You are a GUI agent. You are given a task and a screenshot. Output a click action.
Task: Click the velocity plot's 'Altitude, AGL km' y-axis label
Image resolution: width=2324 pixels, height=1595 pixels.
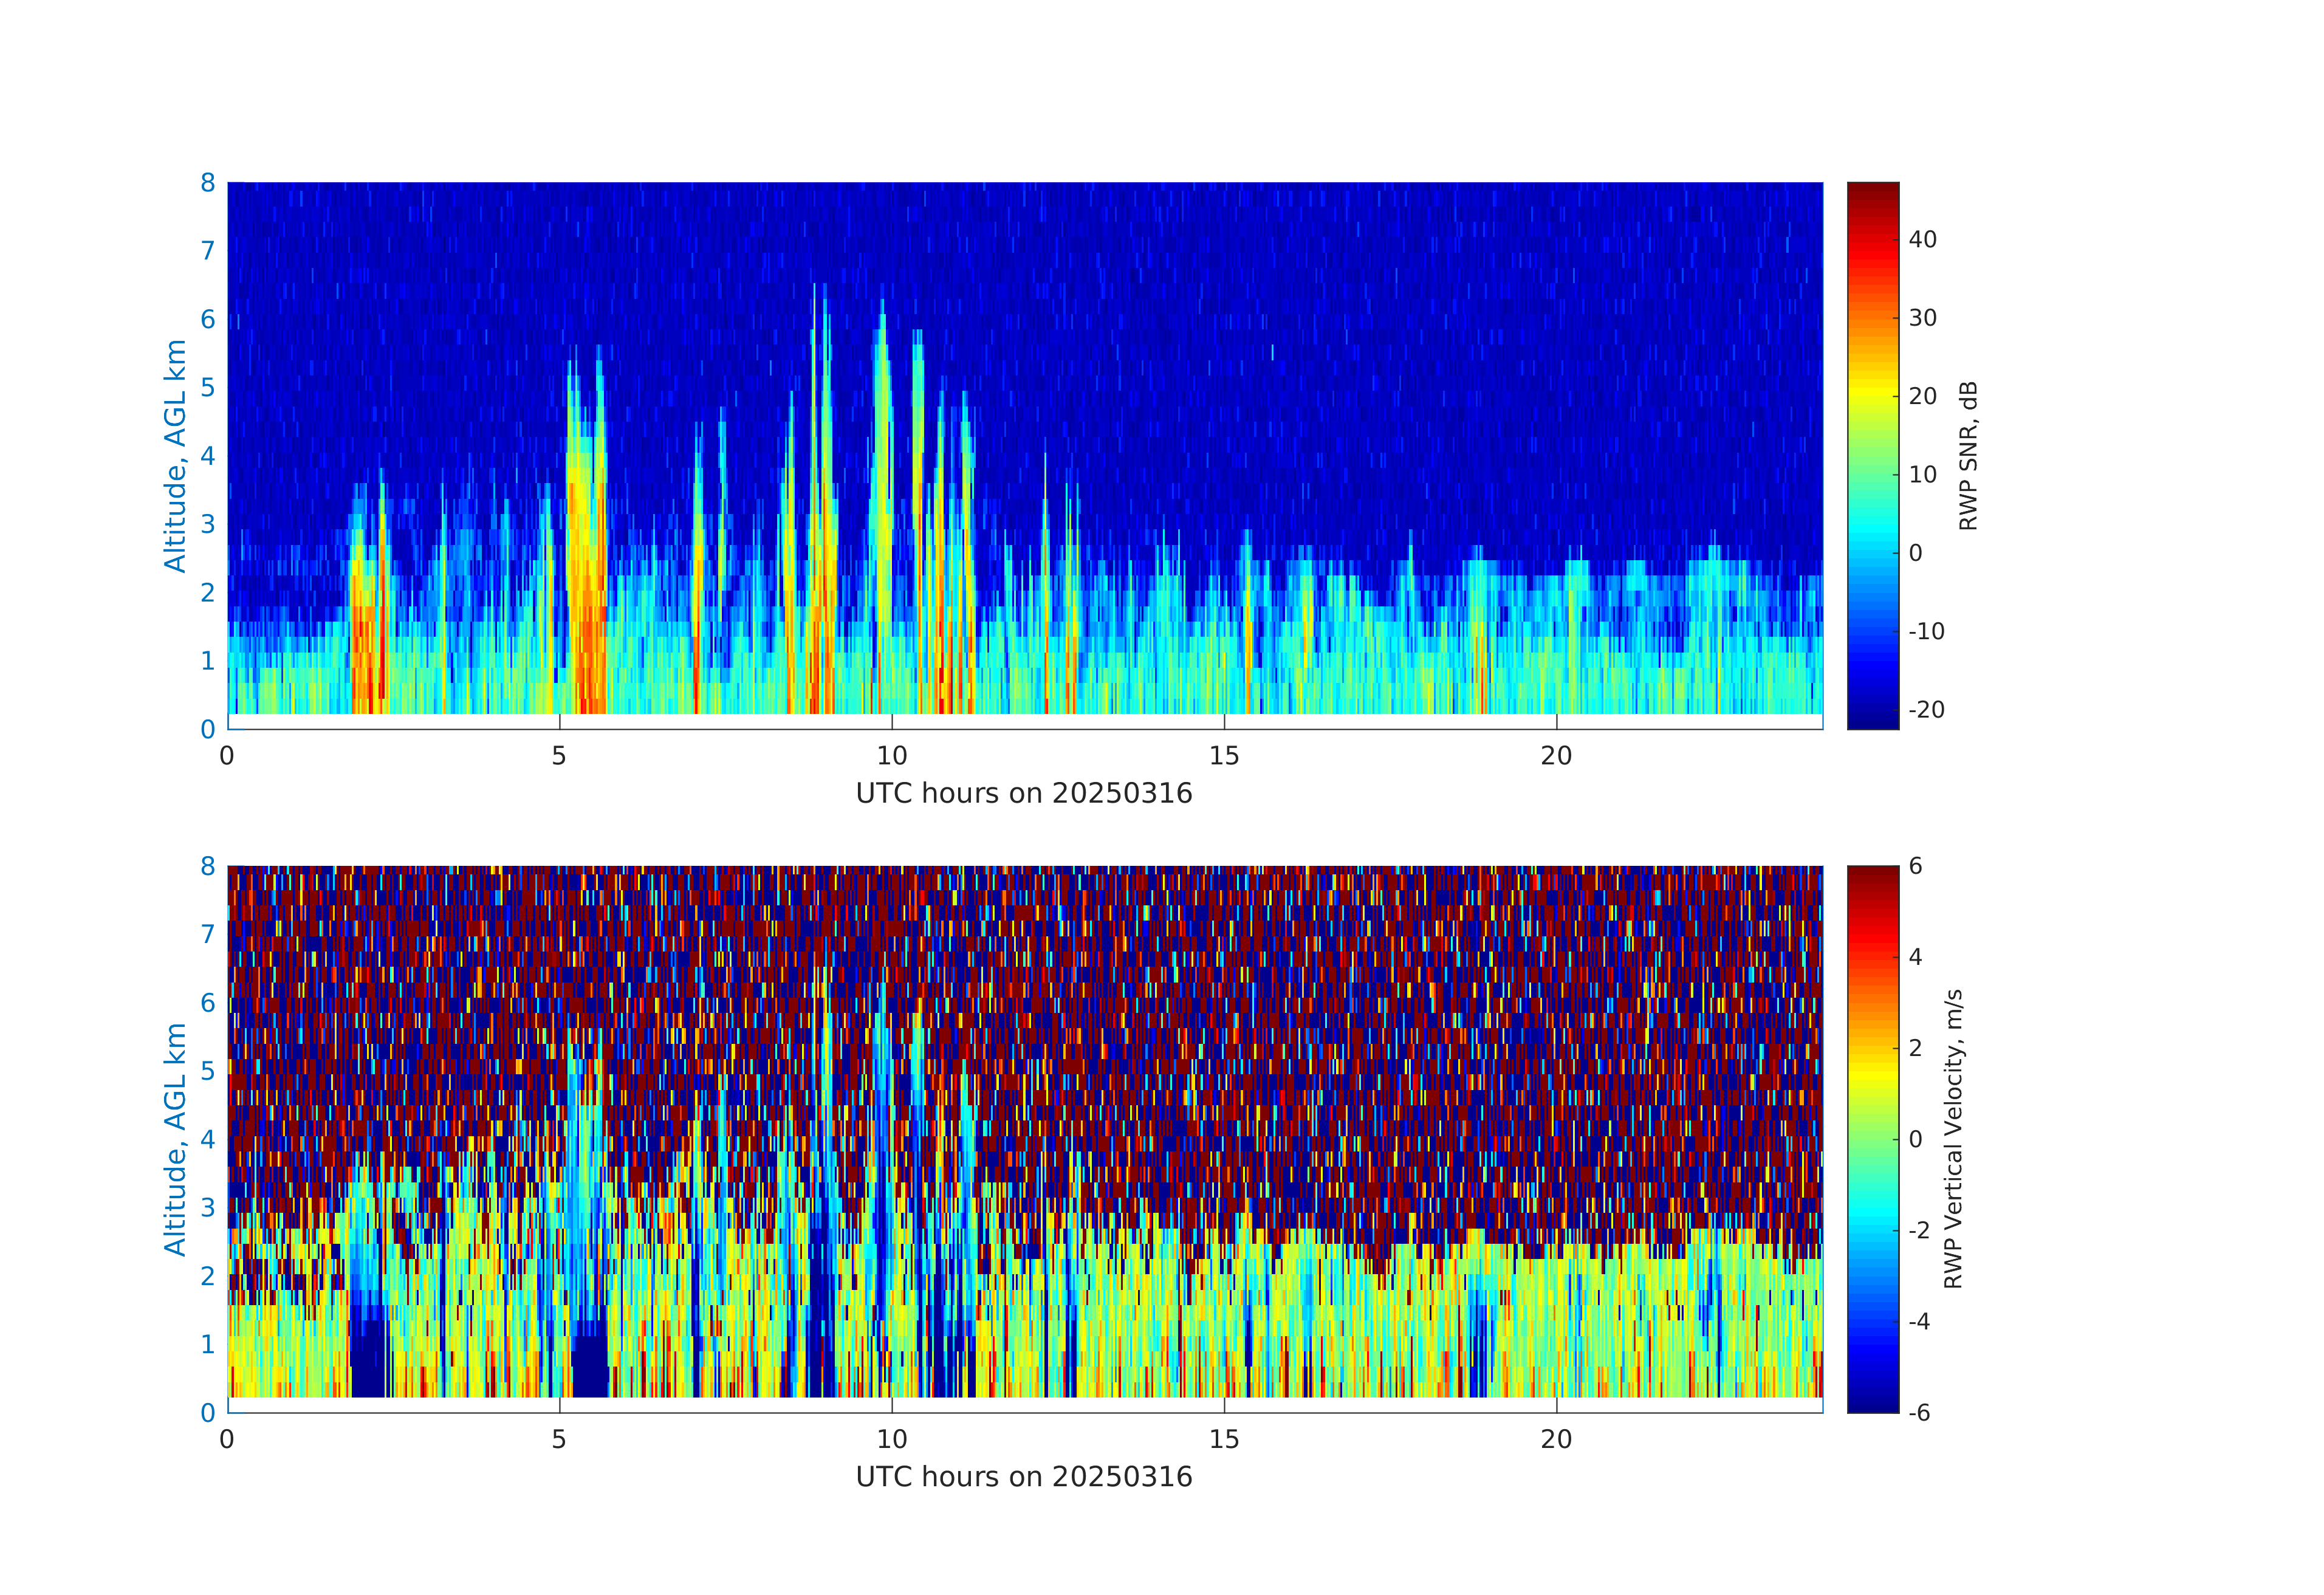click(x=176, y=1139)
